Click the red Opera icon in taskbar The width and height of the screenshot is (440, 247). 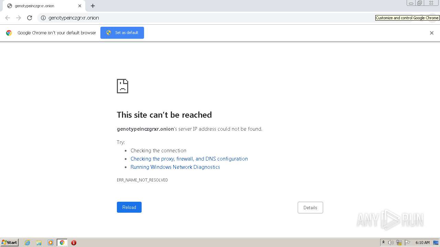coord(74,243)
